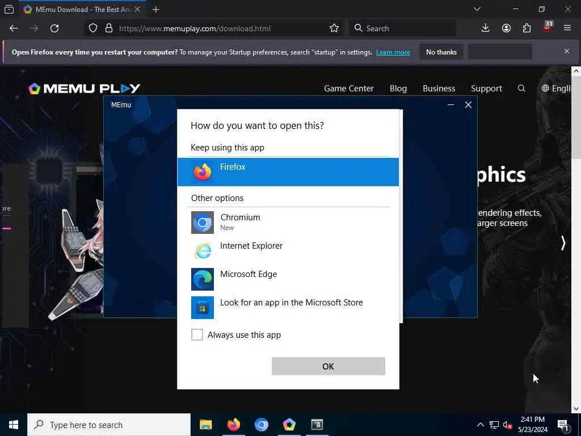Open the Business menu item
This screenshot has width=581, height=436.
pos(439,88)
